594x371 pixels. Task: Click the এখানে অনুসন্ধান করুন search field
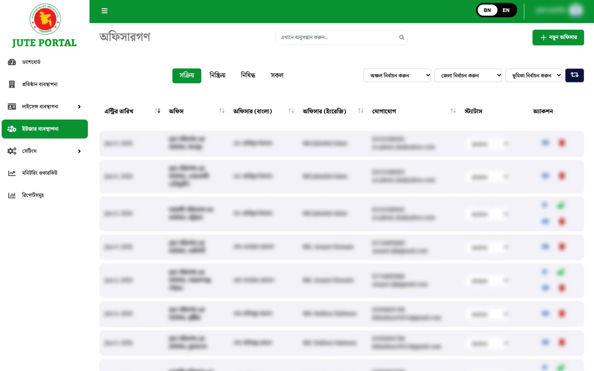341,37
